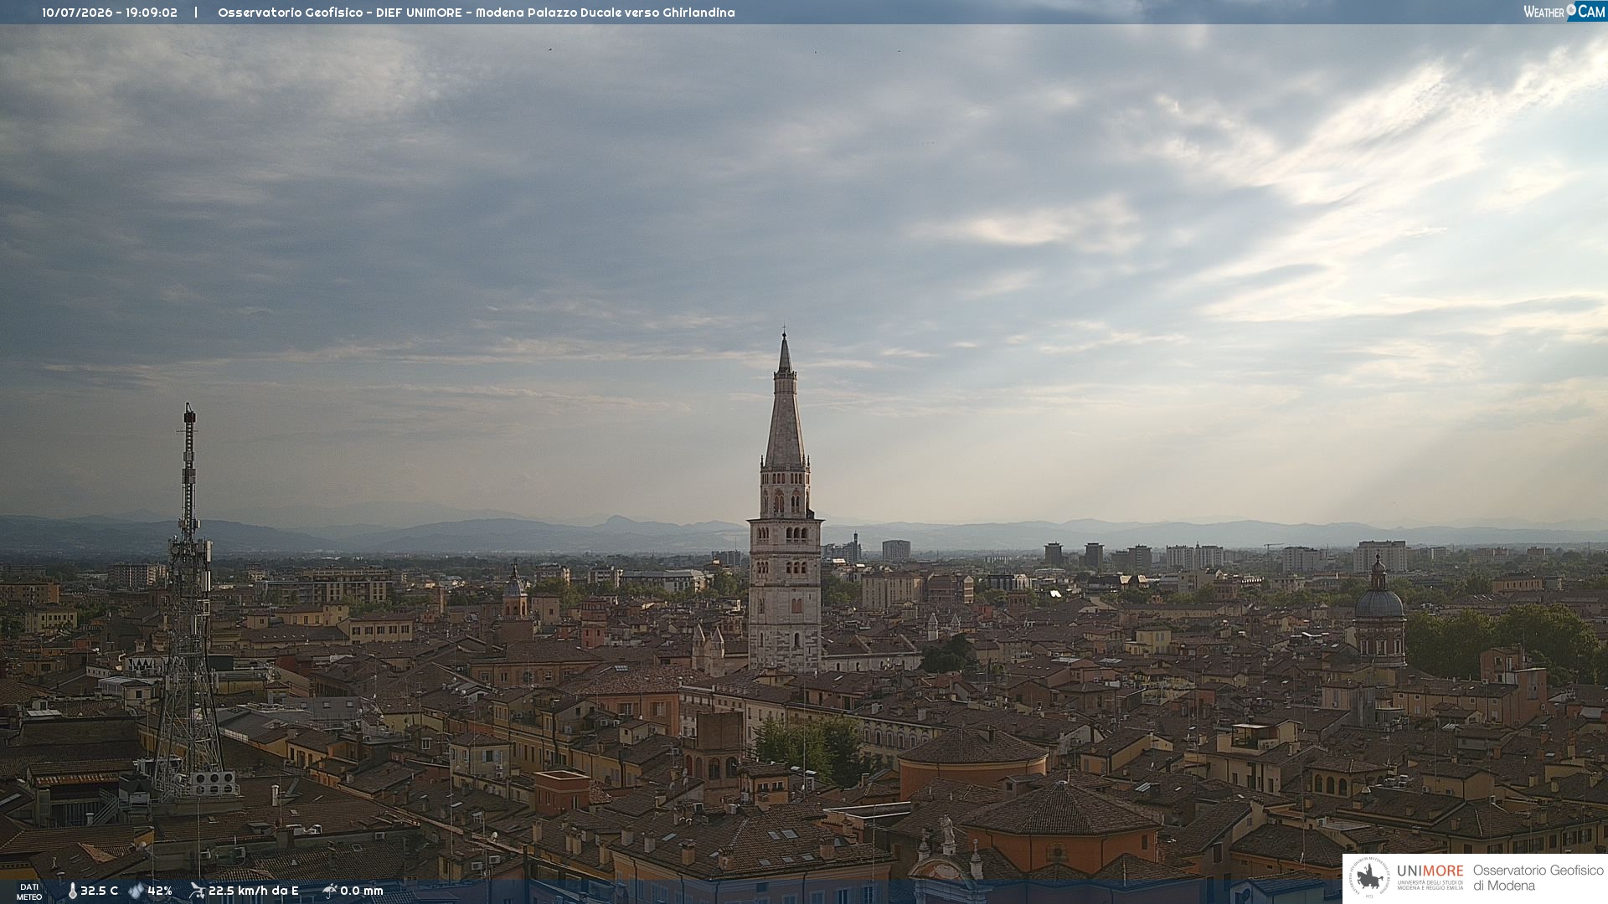
Task: Click the Osservatorio Geofisico camera title
Action: click(477, 13)
